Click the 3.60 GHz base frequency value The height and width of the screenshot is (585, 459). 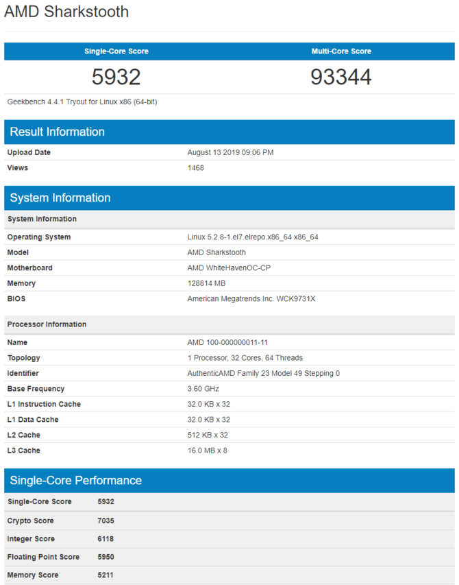click(x=203, y=389)
